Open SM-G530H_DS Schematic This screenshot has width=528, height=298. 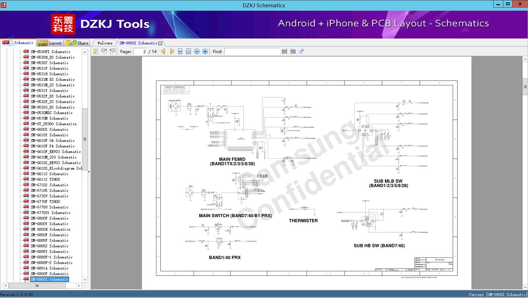(52, 57)
